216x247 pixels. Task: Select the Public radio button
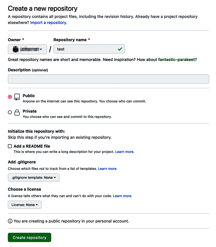pos(10,97)
